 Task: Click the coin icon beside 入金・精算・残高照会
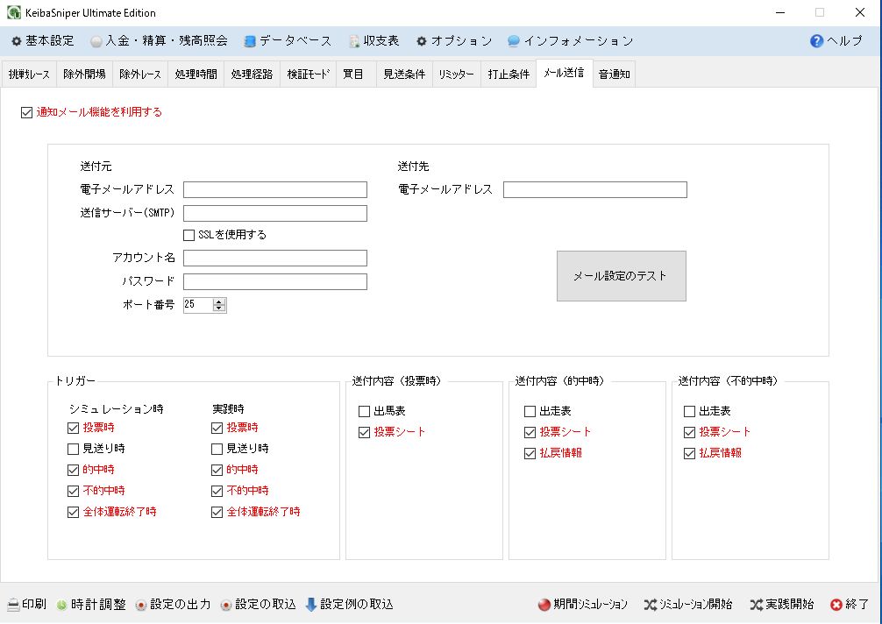point(96,41)
